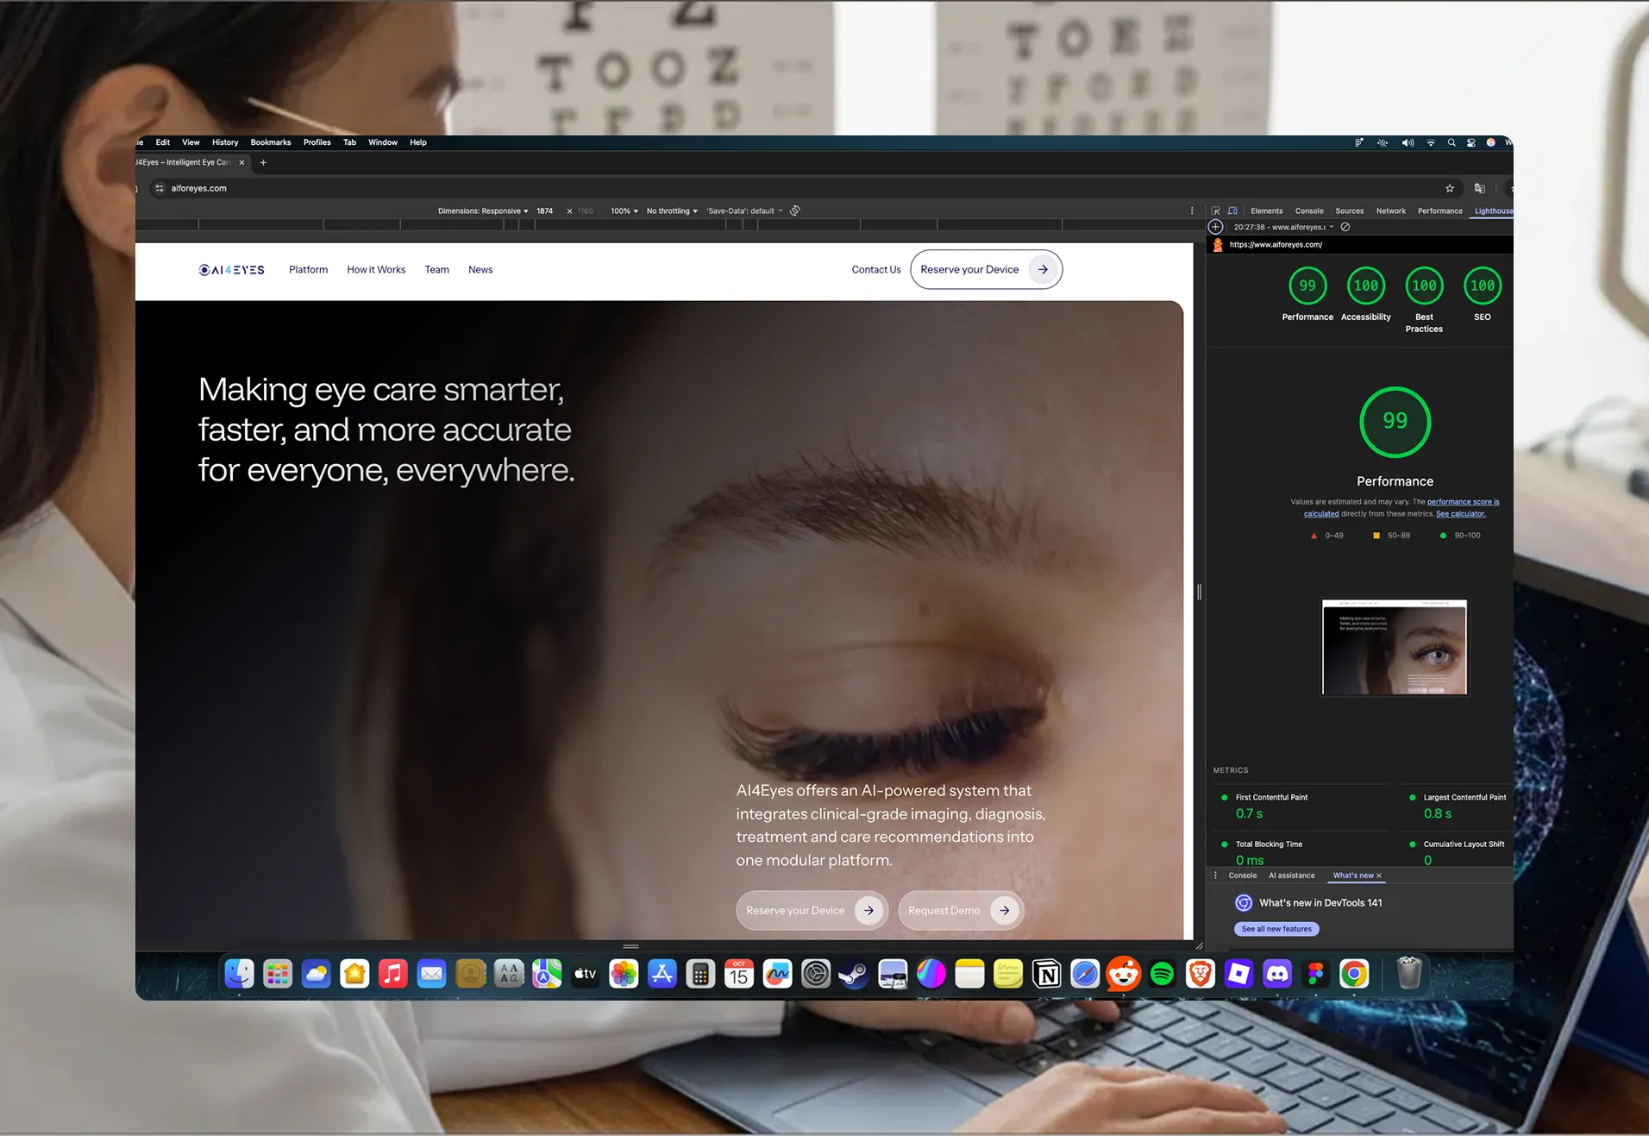This screenshot has width=1649, height=1136.
Task: Click the Lighthouse icon beside the report URL
Action: point(1218,245)
